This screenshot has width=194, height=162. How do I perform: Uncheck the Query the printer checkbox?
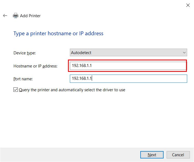[x=16, y=90]
